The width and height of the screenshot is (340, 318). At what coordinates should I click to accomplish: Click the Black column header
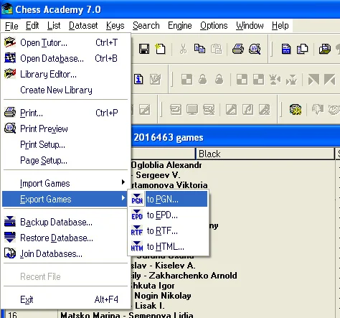pyautogui.click(x=265, y=154)
